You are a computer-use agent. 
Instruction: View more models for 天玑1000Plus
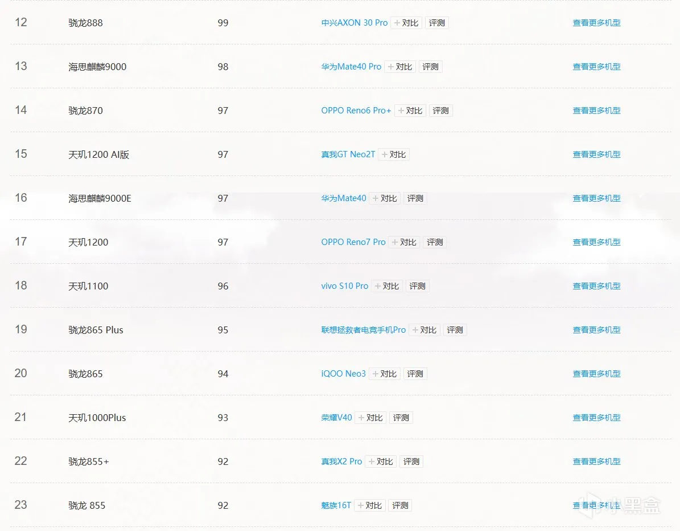coord(596,418)
